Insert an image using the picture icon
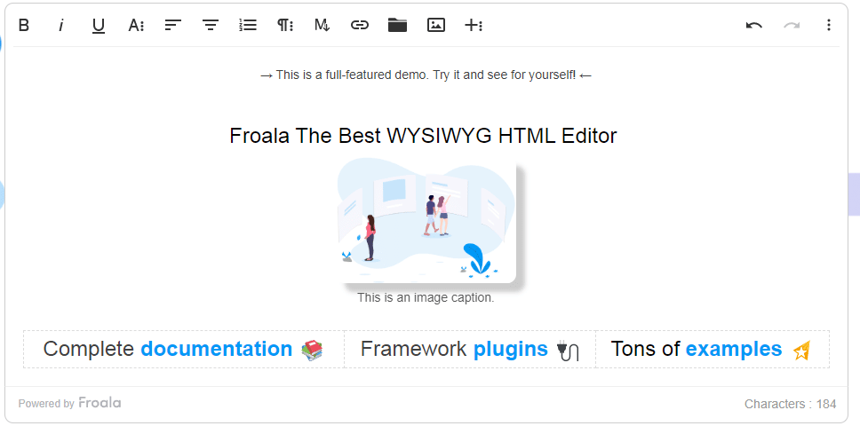 (x=436, y=25)
